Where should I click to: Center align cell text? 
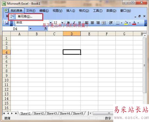[x=92, y=23]
